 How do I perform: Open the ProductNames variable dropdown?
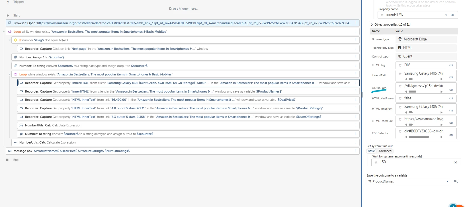point(447,181)
